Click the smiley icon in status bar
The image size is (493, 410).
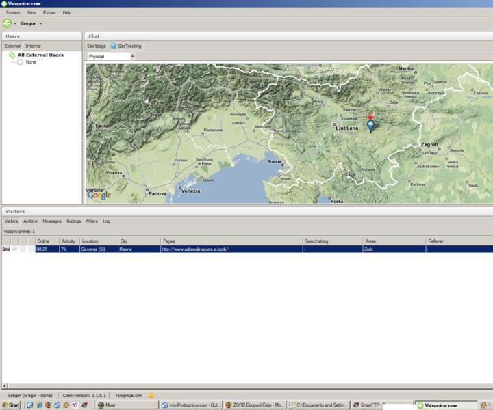pyautogui.click(x=151, y=395)
